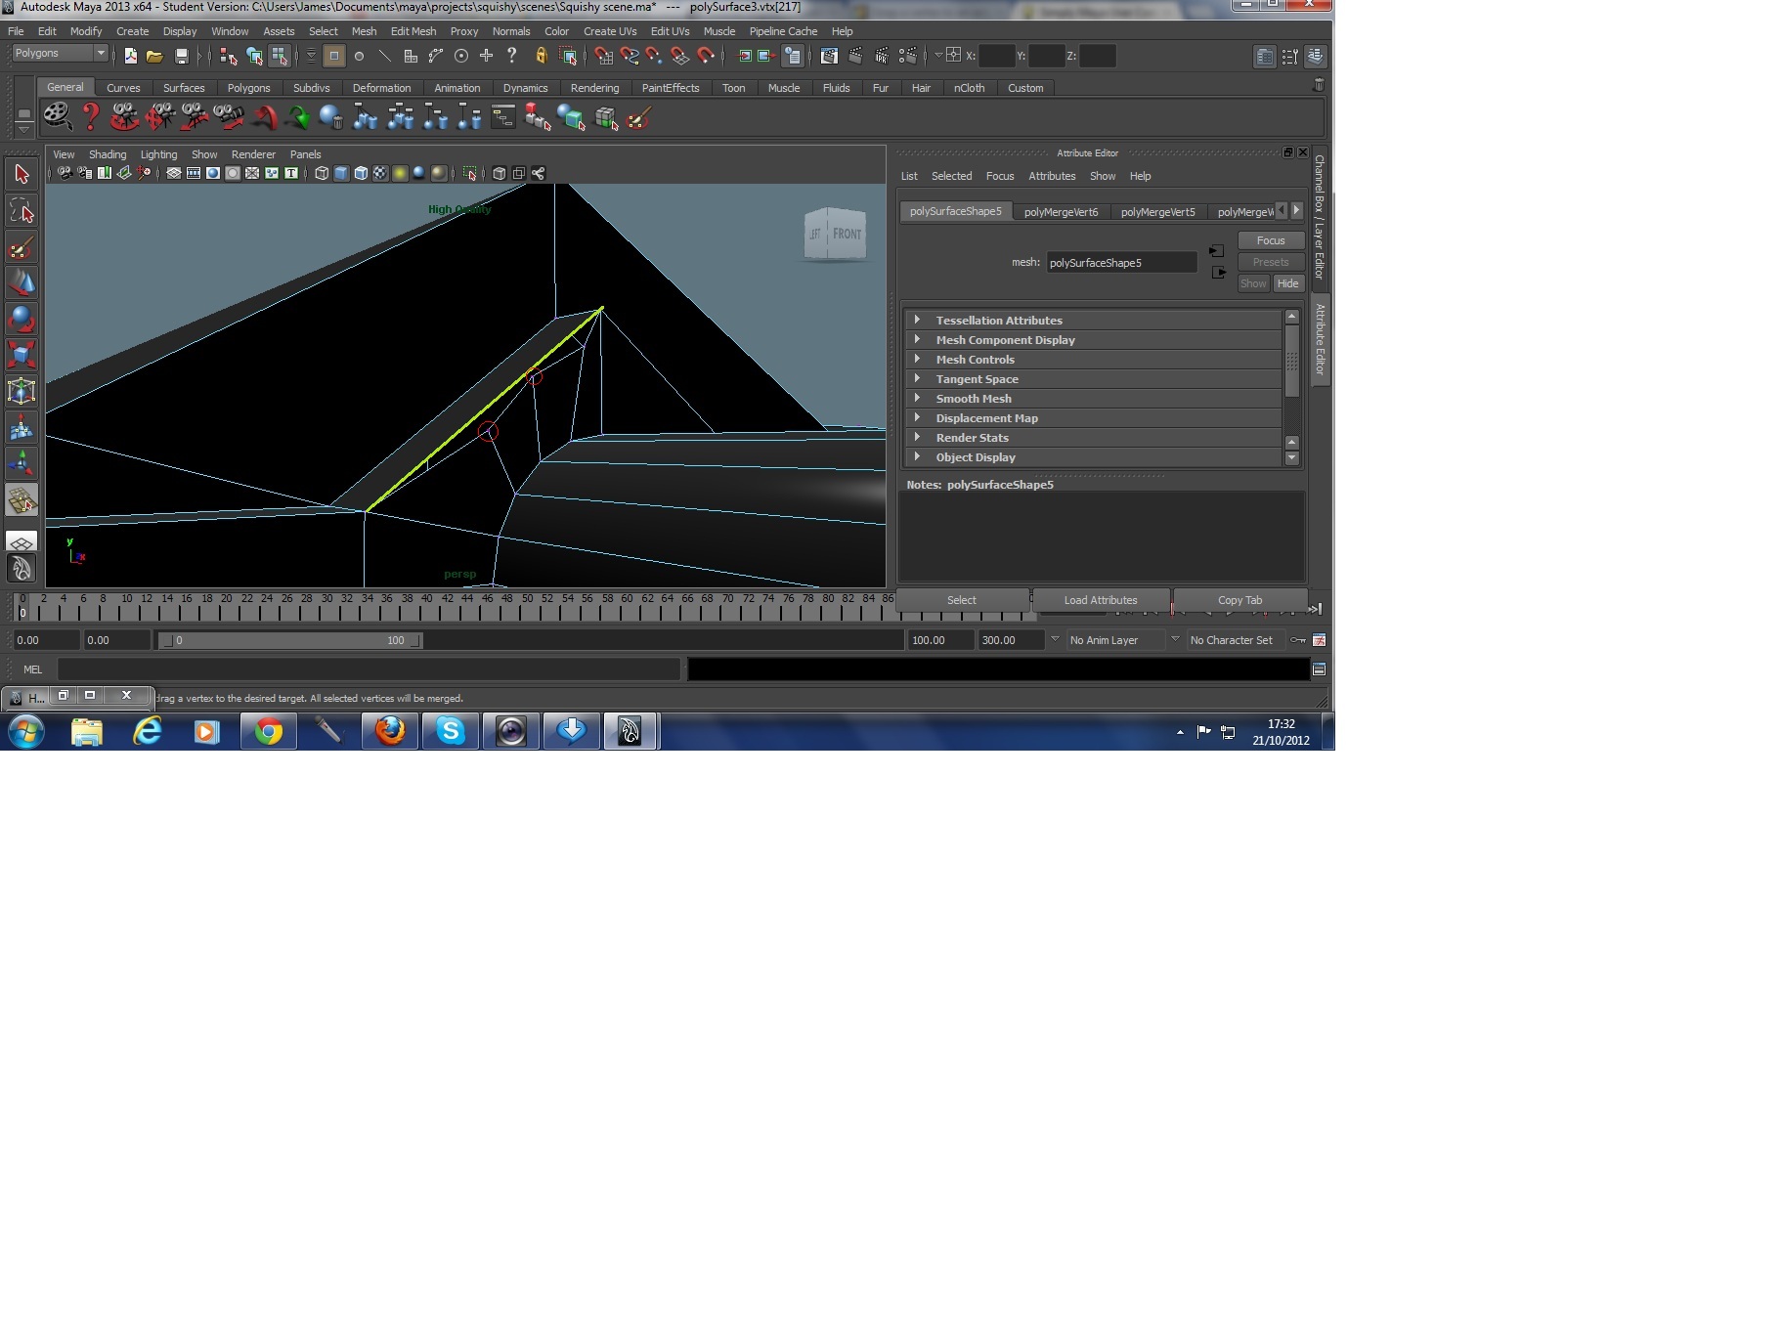Open the viewport Shading menu
This screenshot has width=1783, height=1337.
108,154
